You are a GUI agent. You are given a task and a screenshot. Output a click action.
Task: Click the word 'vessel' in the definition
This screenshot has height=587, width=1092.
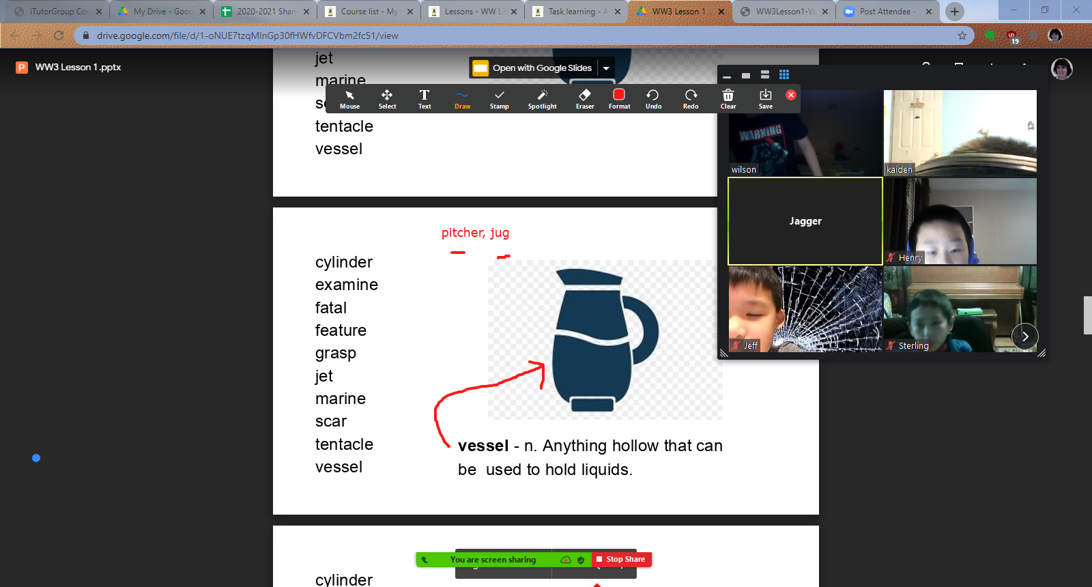click(x=483, y=446)
